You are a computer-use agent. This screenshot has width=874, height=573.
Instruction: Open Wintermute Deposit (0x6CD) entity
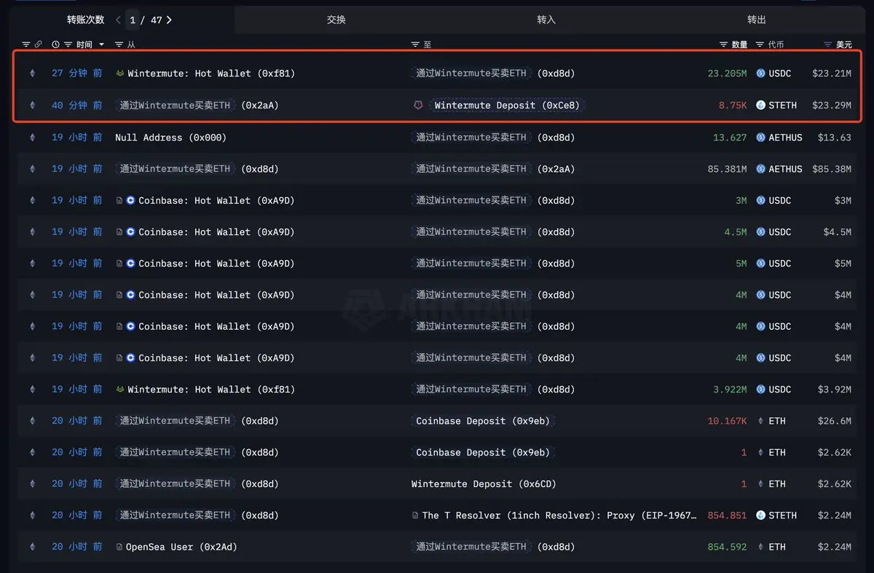coord(483,484)
